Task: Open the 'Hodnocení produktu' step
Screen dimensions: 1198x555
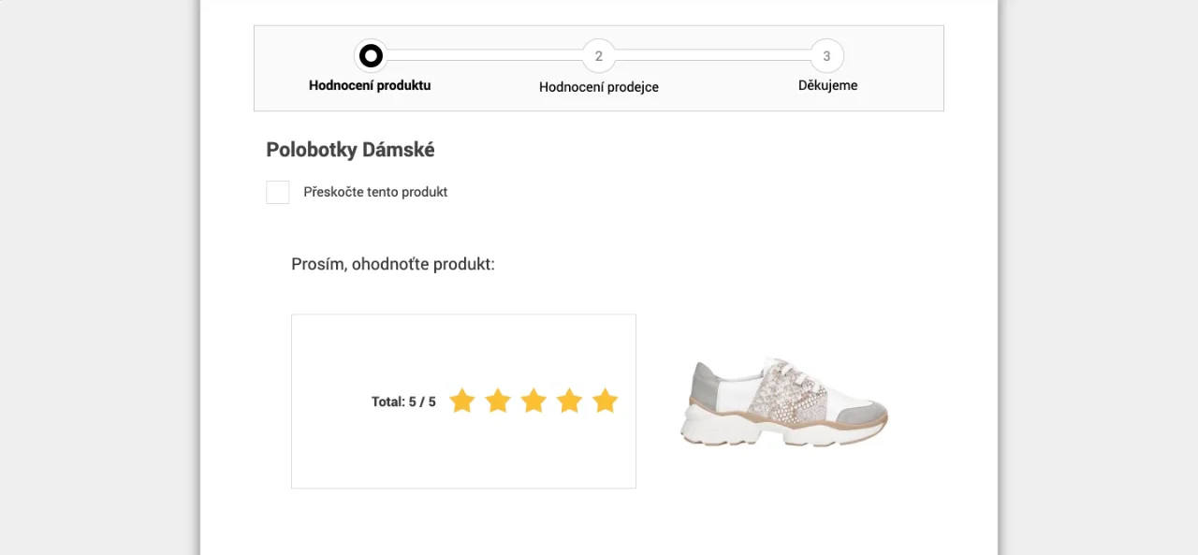Action: click(x=370, y=85)
